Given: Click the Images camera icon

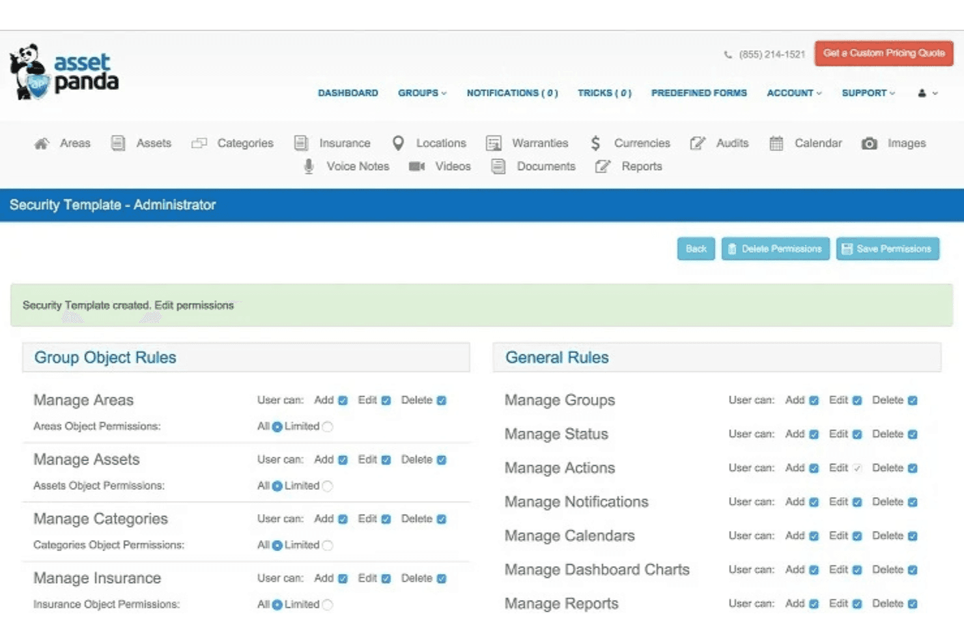Looking at the screenshot, I should pos(870,143).
